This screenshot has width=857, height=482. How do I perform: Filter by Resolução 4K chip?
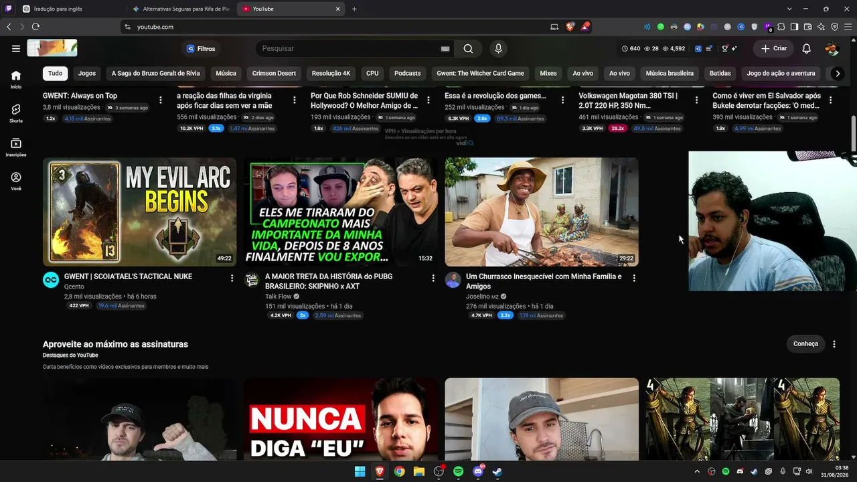click(x=331, y=74)
